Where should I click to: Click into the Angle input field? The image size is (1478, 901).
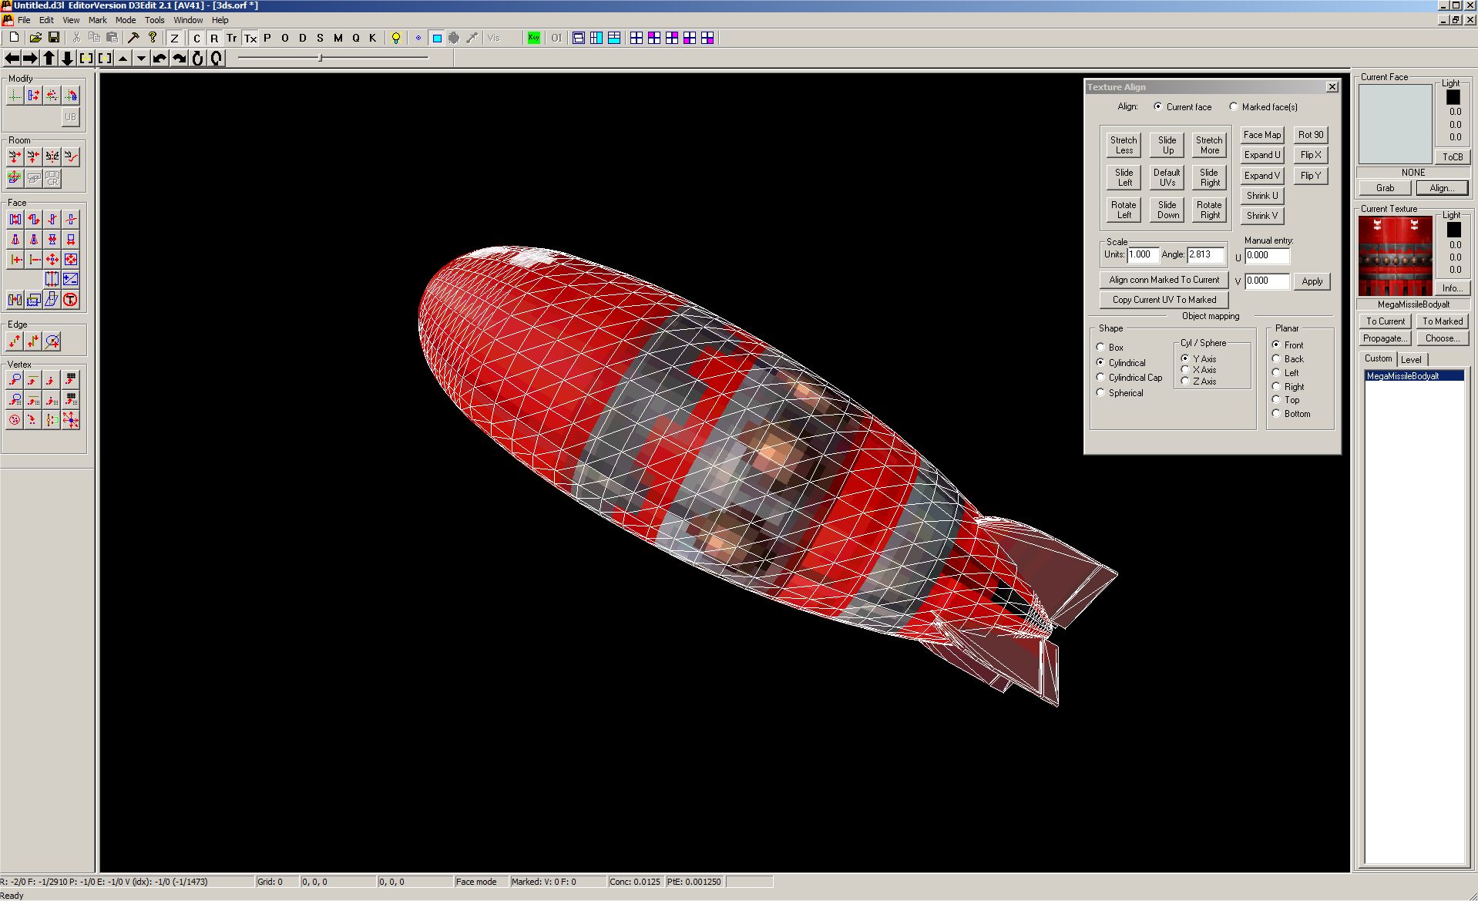click(1204, 254)
